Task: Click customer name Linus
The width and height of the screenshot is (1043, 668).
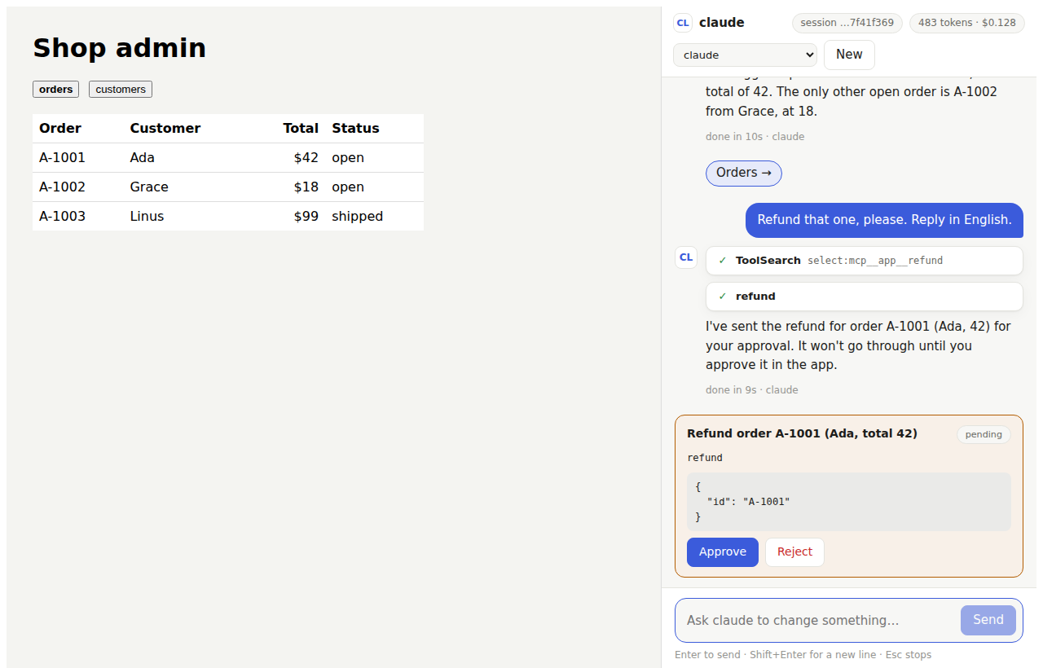Action: [x=147, y=217]
